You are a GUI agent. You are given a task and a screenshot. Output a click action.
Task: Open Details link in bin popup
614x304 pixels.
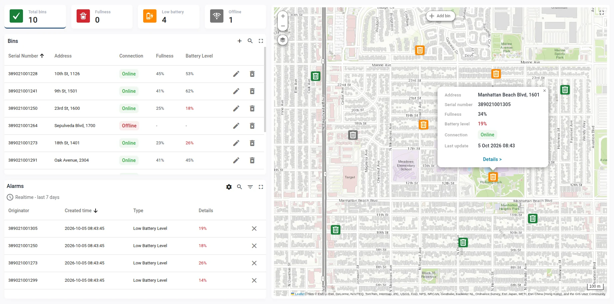coord(492,159)
